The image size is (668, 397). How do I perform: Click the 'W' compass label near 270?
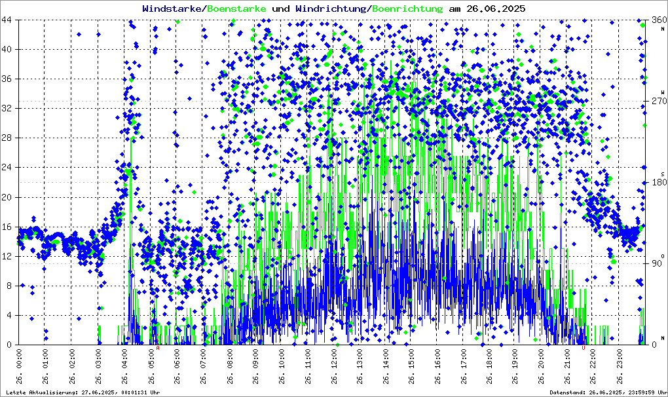pos(662,93)
